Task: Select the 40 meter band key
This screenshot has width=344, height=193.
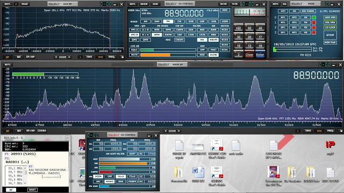Action: point(260,27)
